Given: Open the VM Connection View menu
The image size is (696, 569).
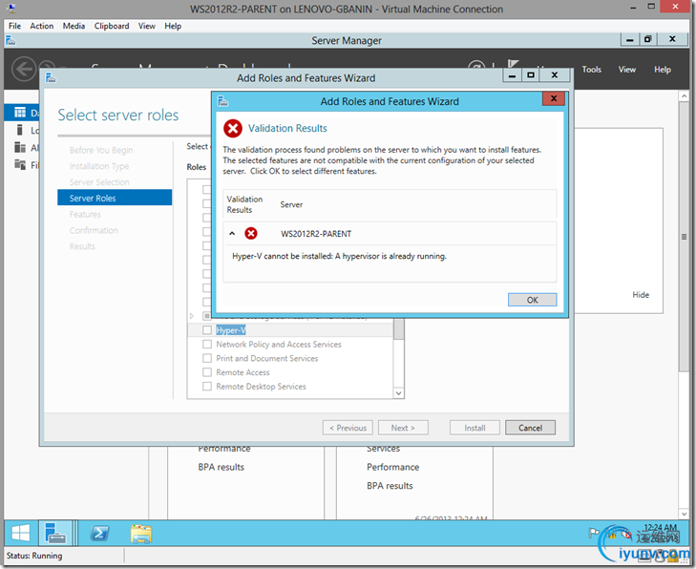Looking at the screenshot, I should coord(146,26).
